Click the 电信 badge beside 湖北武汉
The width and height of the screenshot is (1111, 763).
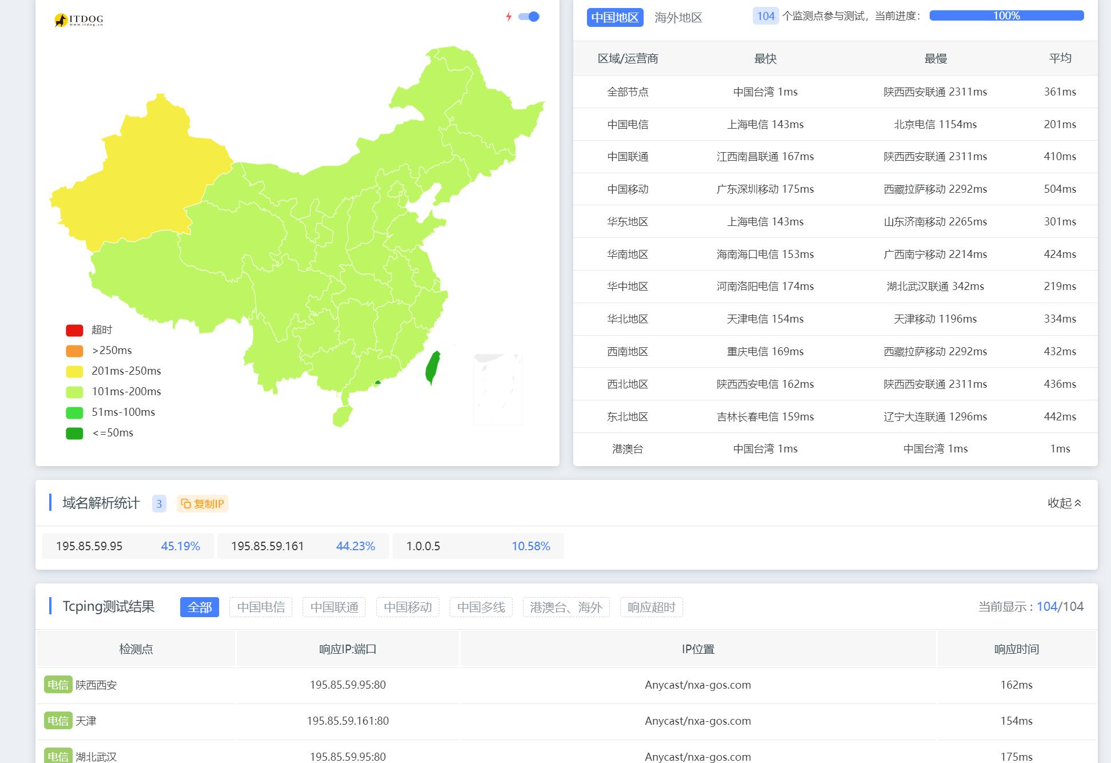[x=57, y=756]
